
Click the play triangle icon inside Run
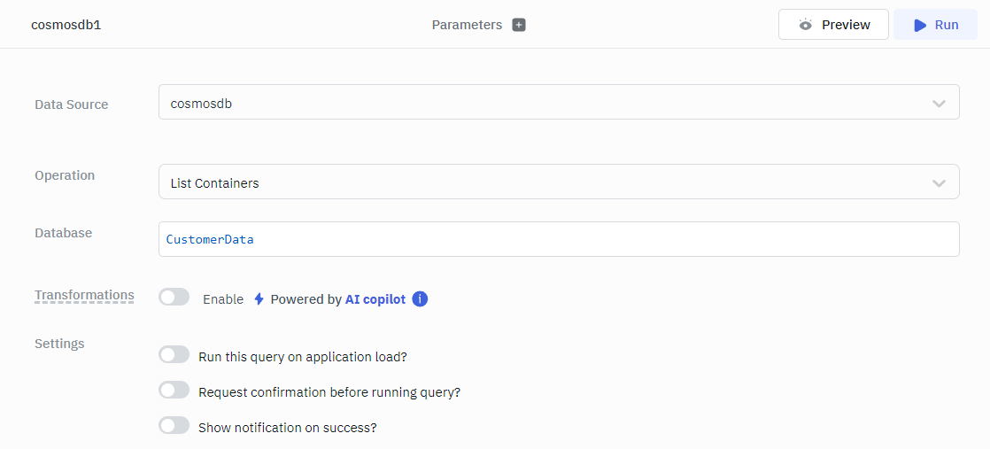tap(920, 25)
